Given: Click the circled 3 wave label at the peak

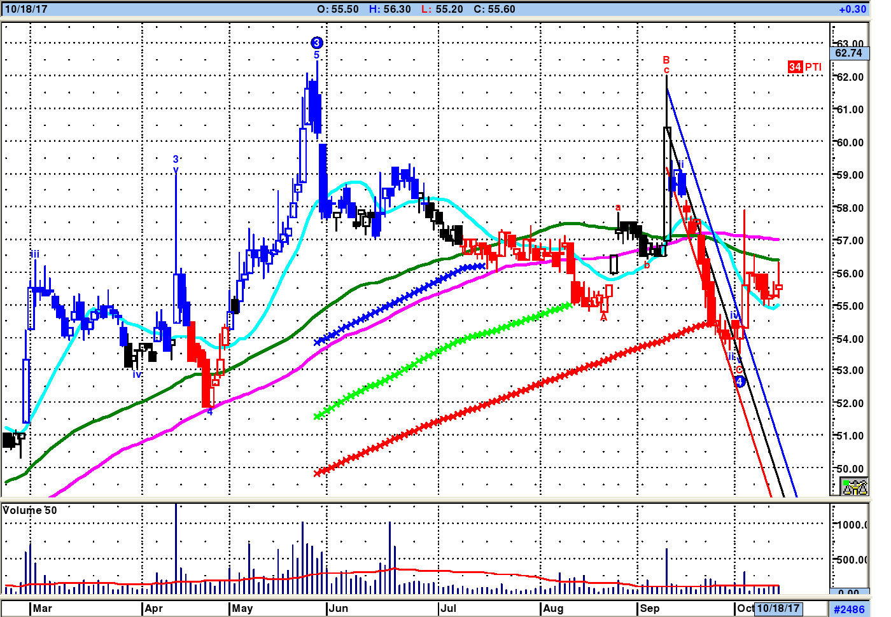Looking at the screenshot, I should pos(317,43).
